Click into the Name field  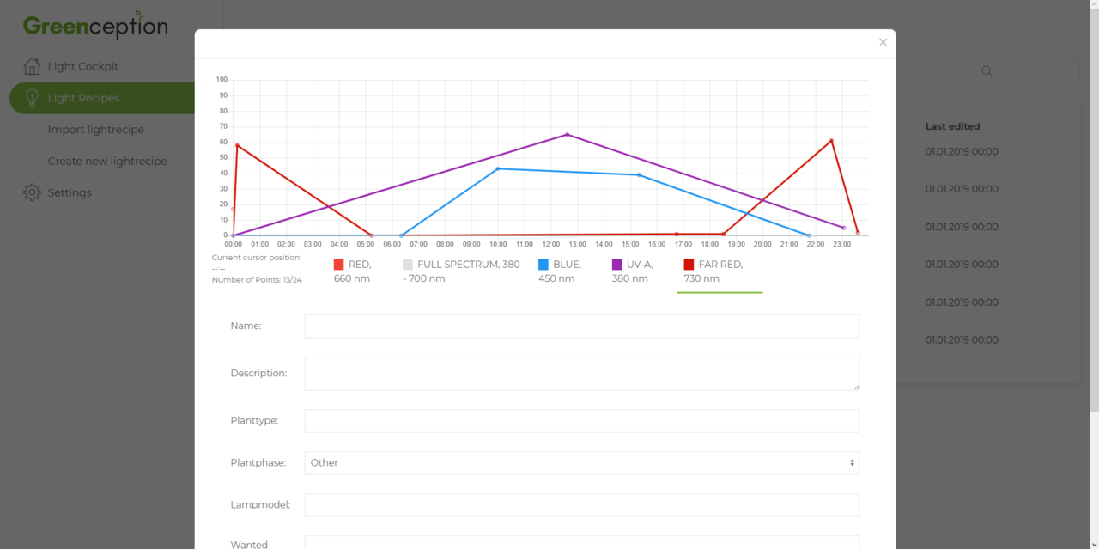pyautogui.click(x=581, y=326)
